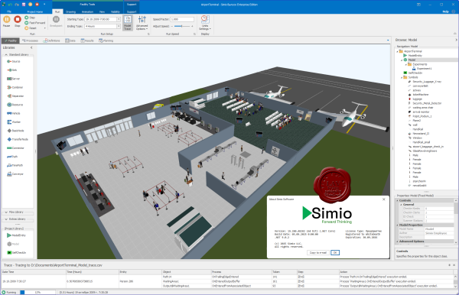
Task: Open Units Settings in Display group
Action: coord(205,23)
